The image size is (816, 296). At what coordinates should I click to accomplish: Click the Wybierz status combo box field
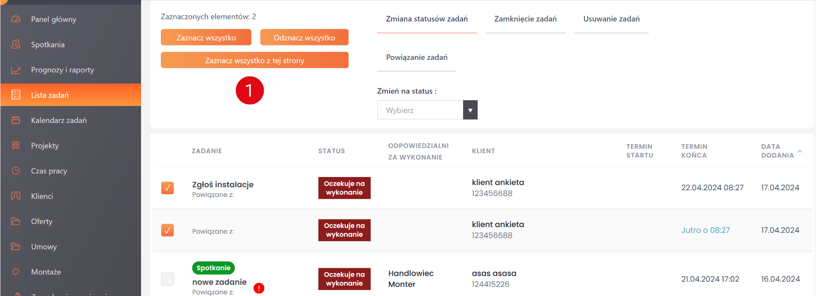(x=420, y=110)
